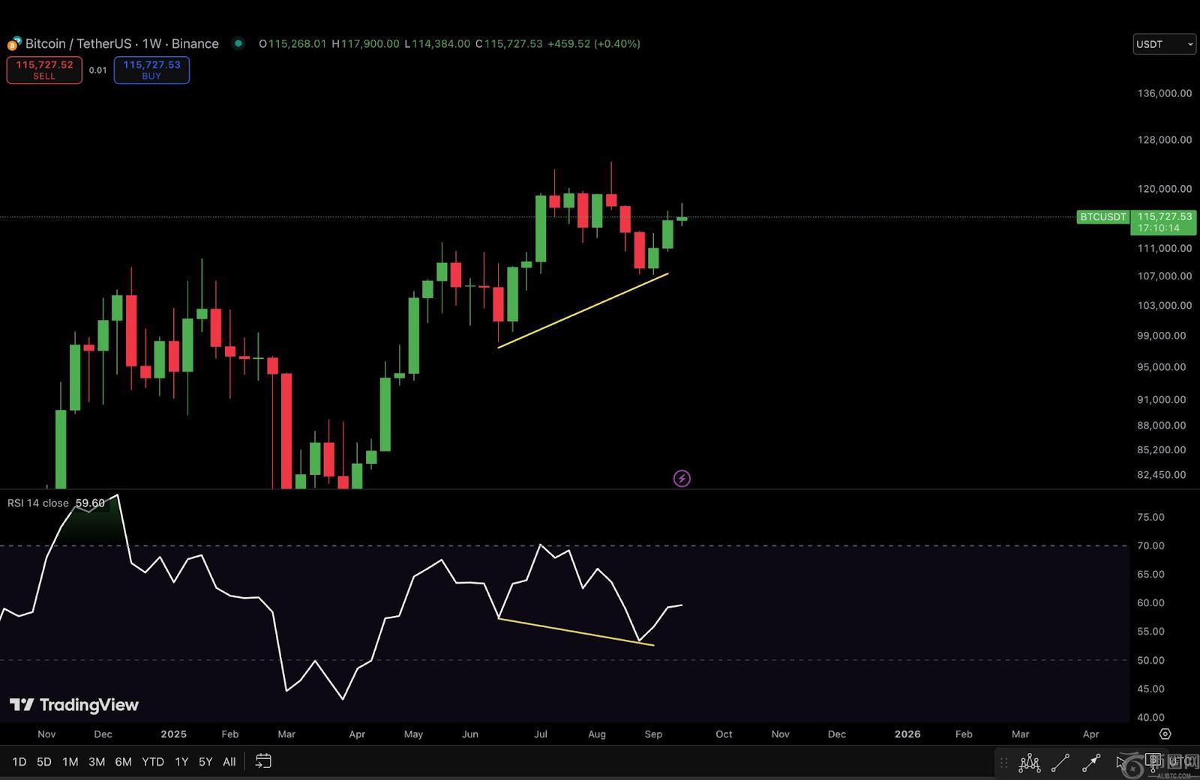The image size is (1200, 780).
Task: Select the 1D time range
Action: pos(19,762)
